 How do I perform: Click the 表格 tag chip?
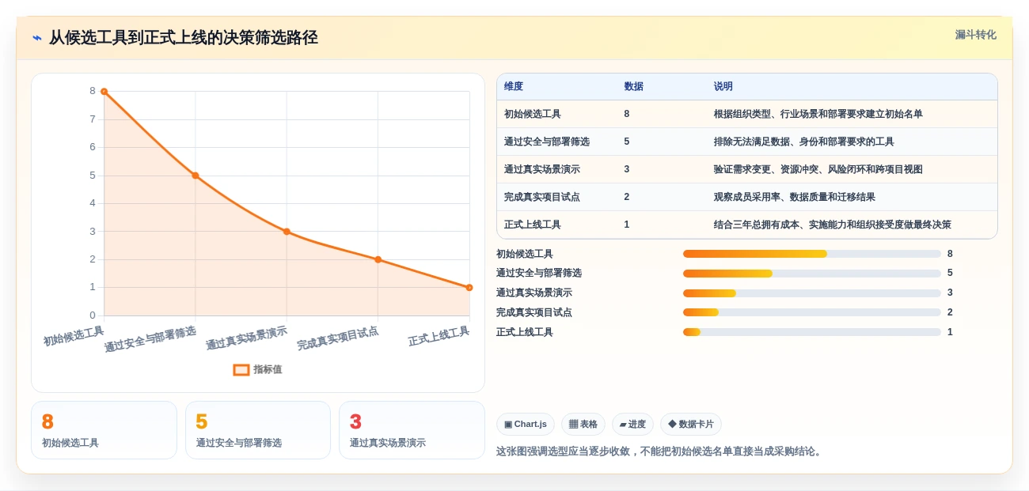583,425
